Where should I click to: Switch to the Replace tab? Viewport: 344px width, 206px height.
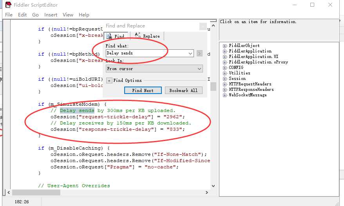147,36
